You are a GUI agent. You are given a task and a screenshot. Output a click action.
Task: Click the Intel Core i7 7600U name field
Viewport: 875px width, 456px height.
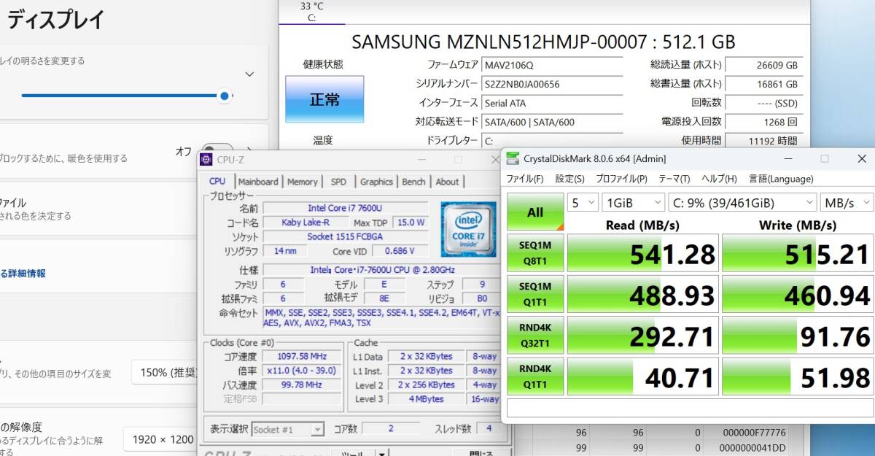(345, 208)
